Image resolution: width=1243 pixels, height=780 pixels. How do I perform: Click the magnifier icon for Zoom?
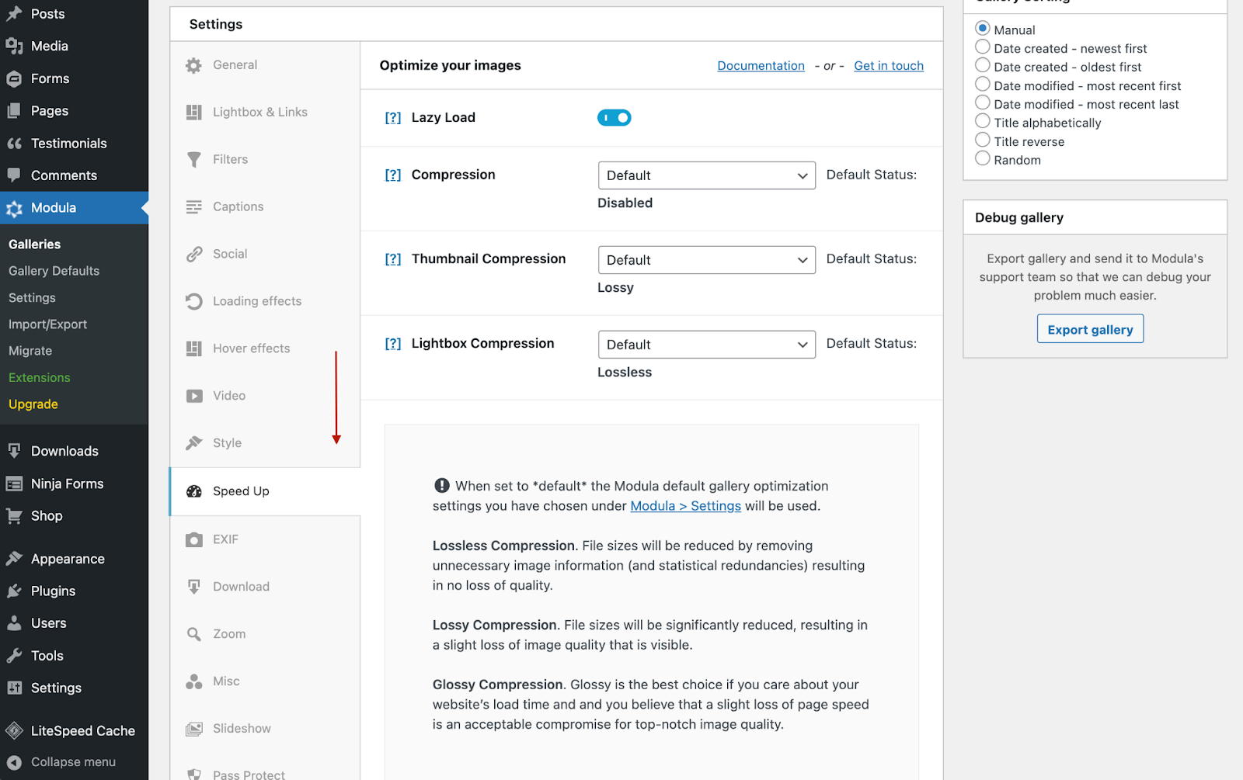pyautogui.click(x=193, y=634)
